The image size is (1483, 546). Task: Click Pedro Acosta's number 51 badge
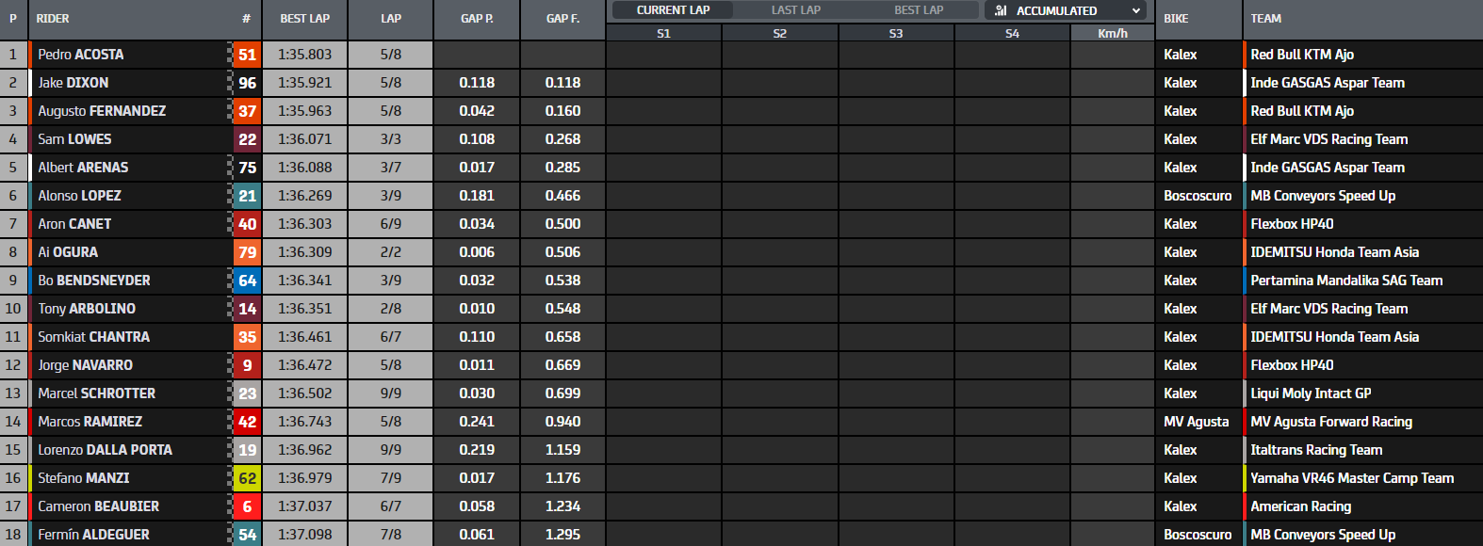247,55
